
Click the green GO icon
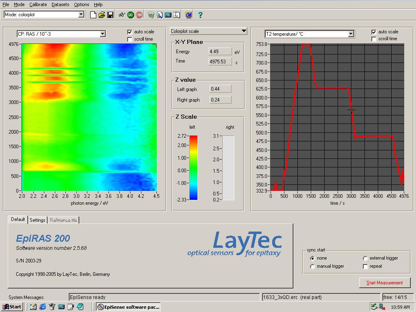[130, 15]
